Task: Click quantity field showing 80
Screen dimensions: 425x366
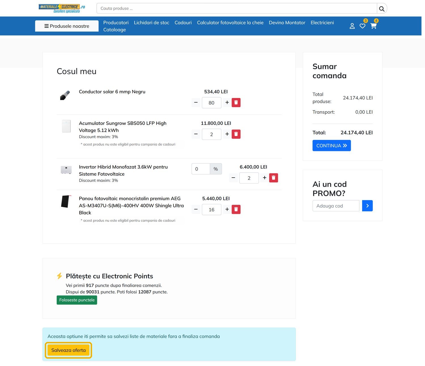Action: coord(211,103)
